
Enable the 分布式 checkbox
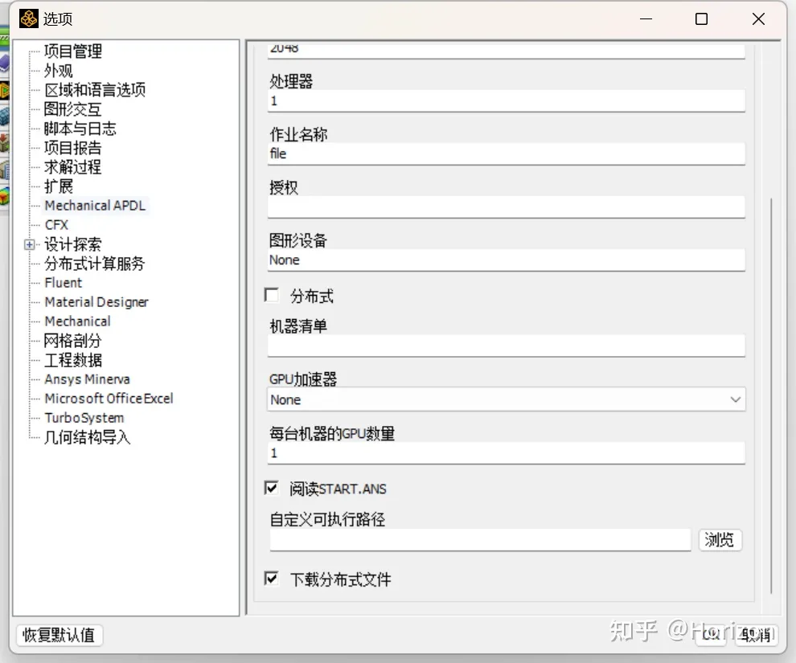[x=272, y=295]
